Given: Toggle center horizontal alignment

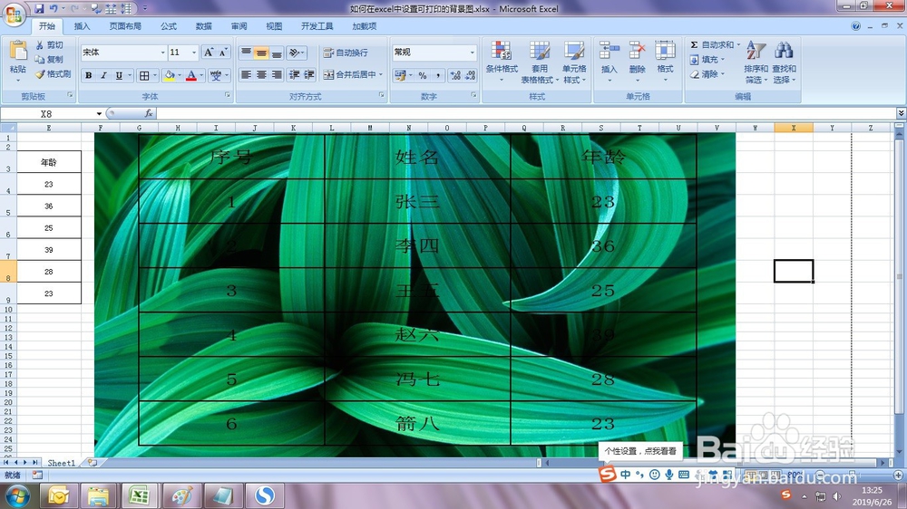Looking at the screenshot, I should [x=261, y=74].
